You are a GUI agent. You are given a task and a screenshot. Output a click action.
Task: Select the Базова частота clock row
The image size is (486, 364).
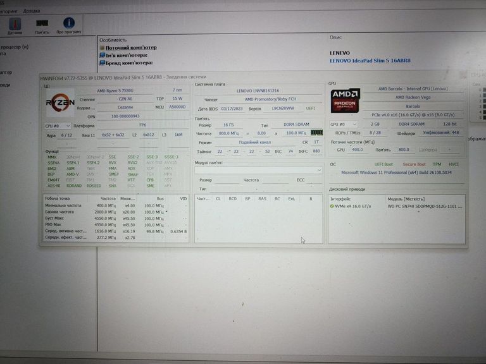(x=115, y=212)
